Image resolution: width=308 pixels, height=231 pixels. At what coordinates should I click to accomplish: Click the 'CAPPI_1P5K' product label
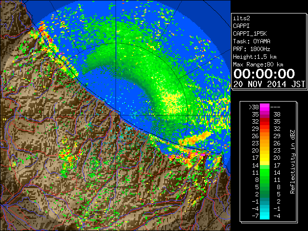click(x=250, y=34)
